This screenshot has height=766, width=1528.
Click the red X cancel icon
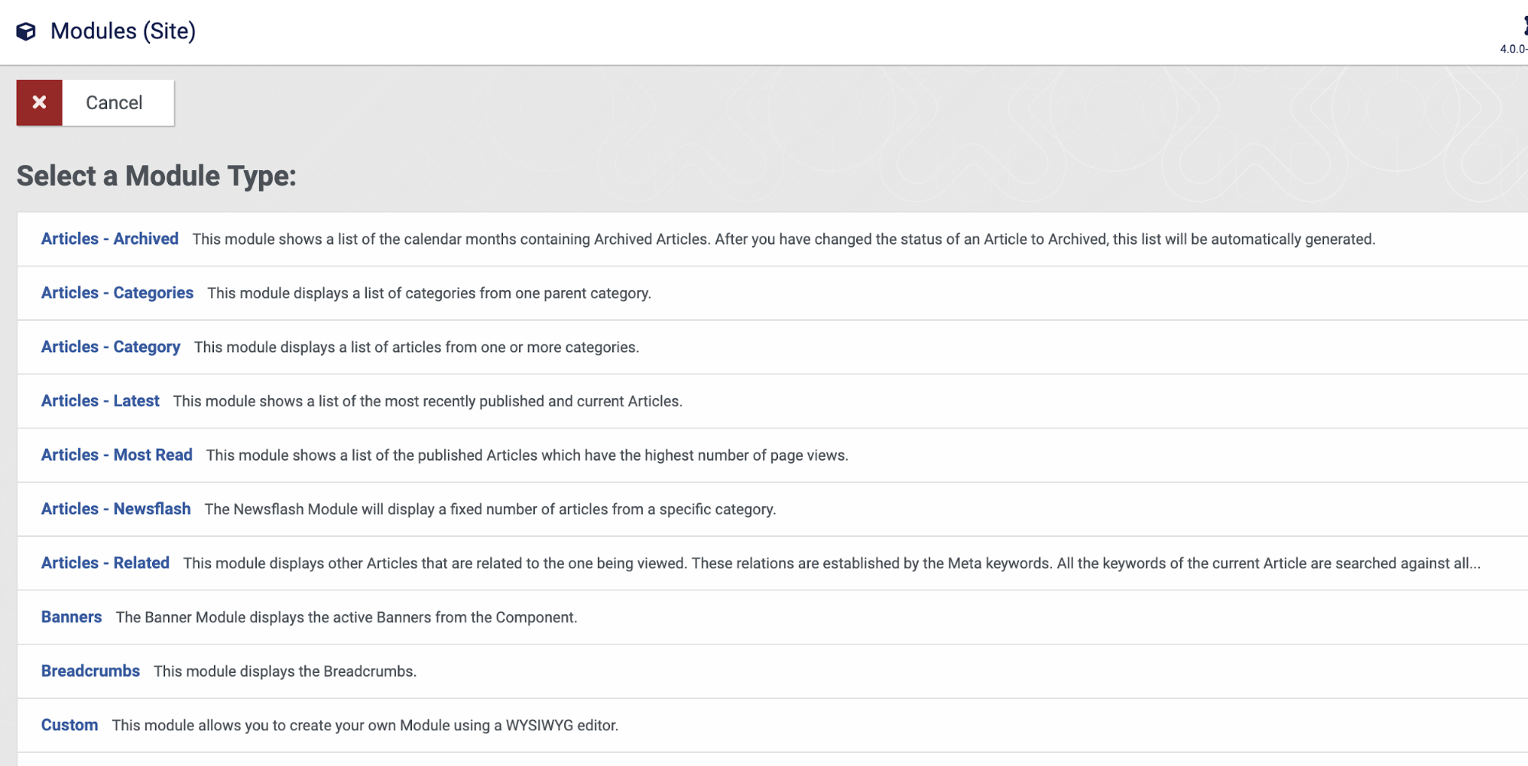[x=39, y=102]
